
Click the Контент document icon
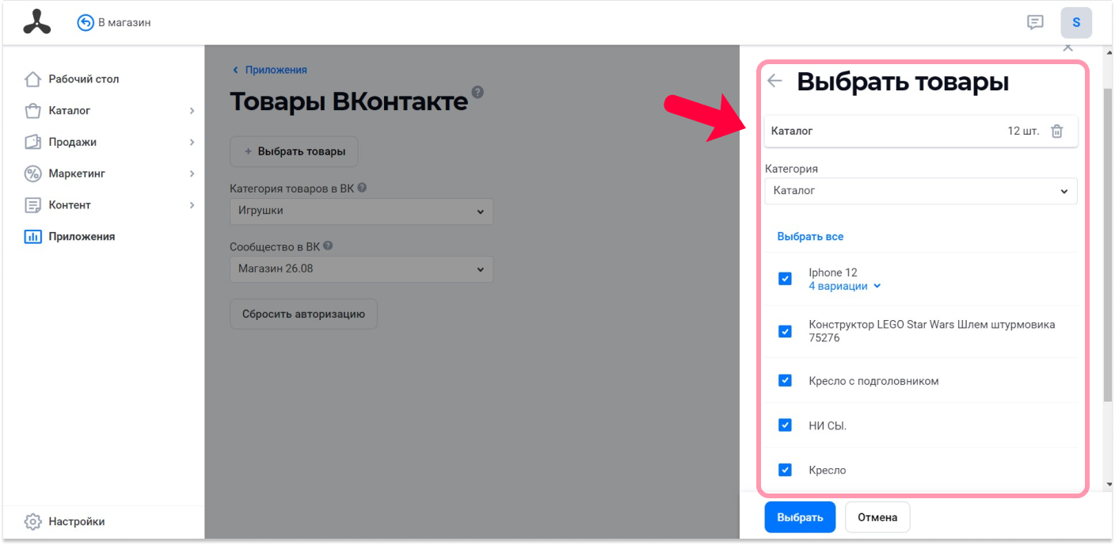coord(32,205)
